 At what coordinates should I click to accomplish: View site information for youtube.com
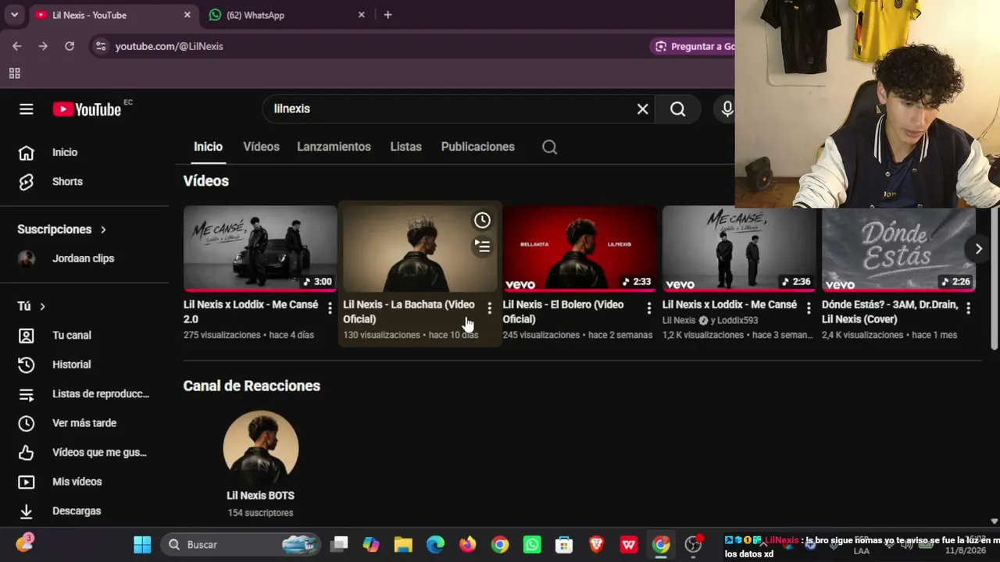100,46
